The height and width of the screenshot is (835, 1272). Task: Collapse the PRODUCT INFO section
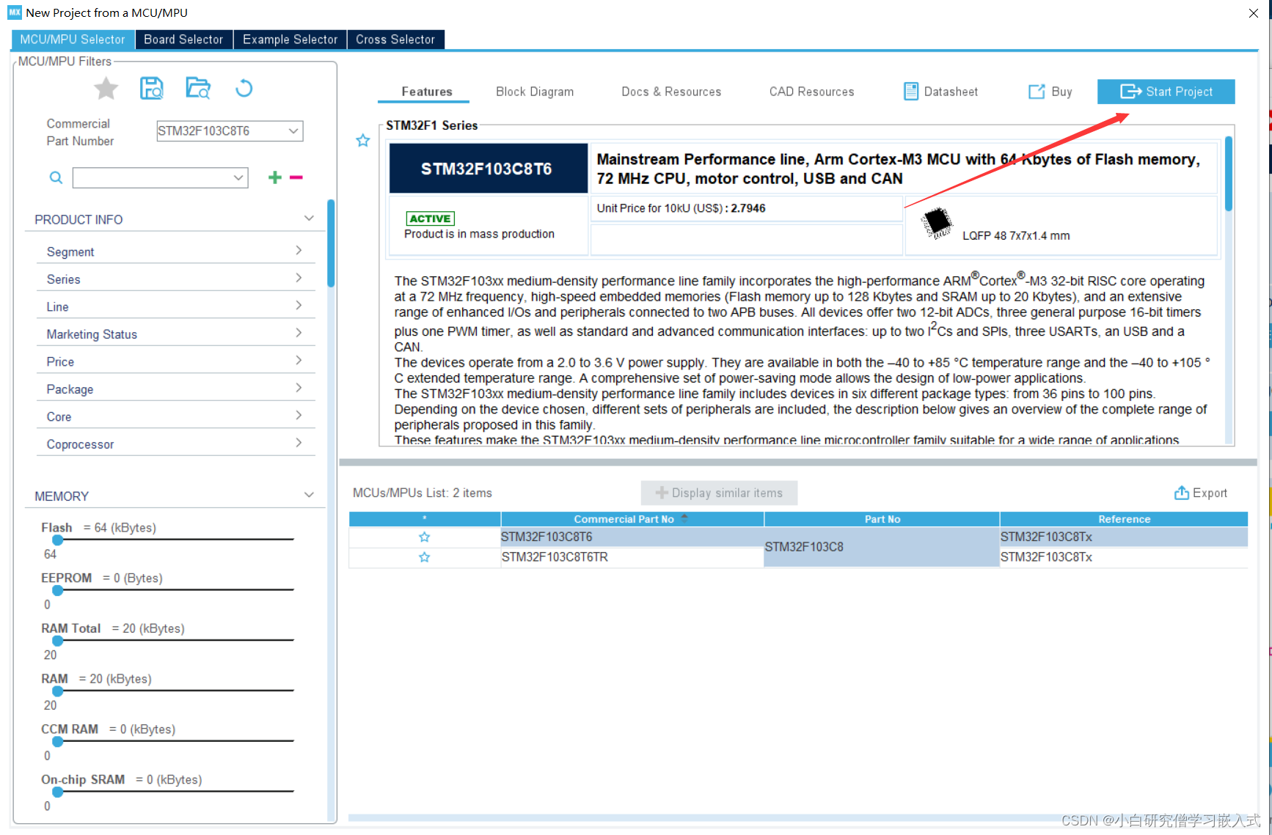pyautogui.click(x=309, y=218)
